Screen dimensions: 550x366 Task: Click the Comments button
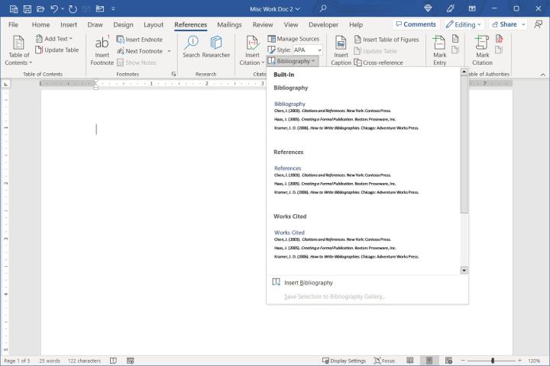coord(415,24)
